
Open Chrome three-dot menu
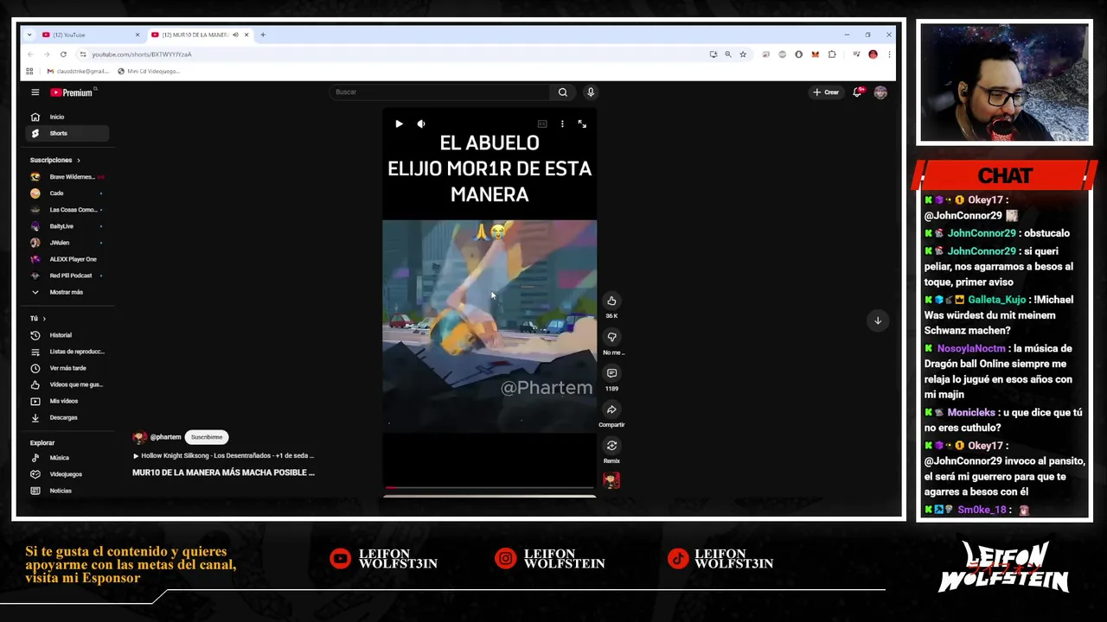click(889, 54)
